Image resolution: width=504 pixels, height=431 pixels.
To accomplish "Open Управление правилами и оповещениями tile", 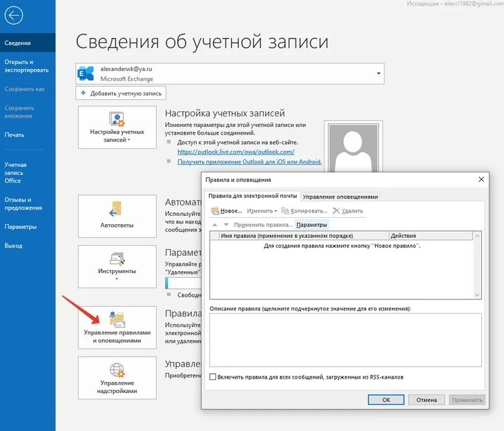I will click(117, 328).
